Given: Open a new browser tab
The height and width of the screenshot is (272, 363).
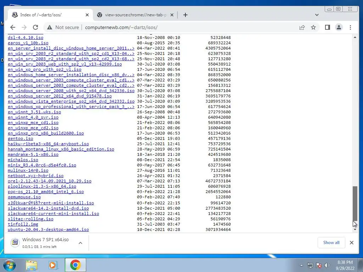Looking at the screenshot, I should pyautogui.click(x=185, y=15).
